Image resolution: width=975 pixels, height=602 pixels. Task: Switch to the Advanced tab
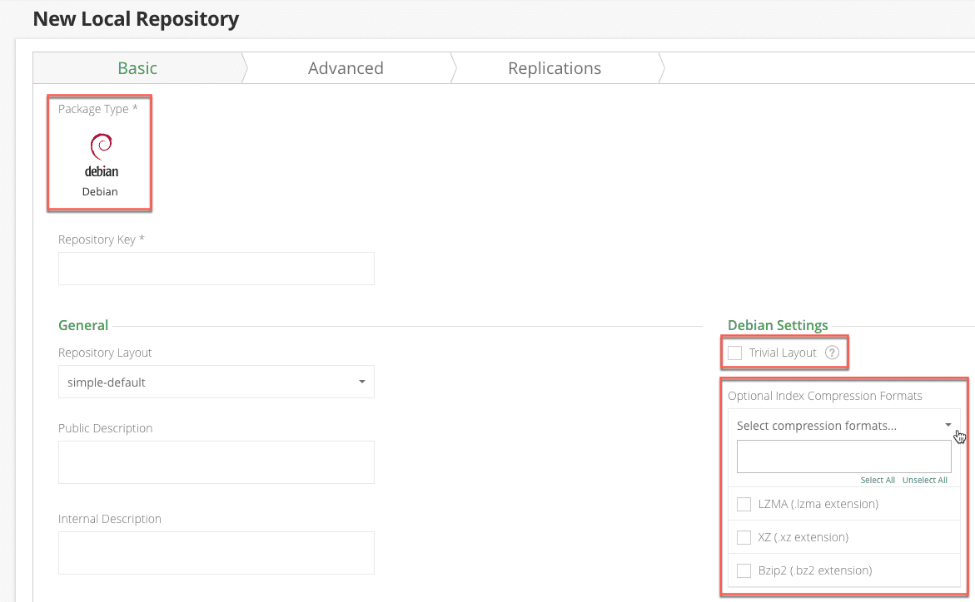(346, 68)
